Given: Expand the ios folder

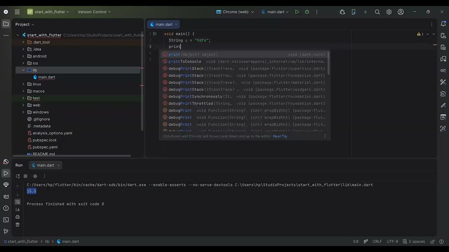Looking at the screenshot, I should 24,63.
